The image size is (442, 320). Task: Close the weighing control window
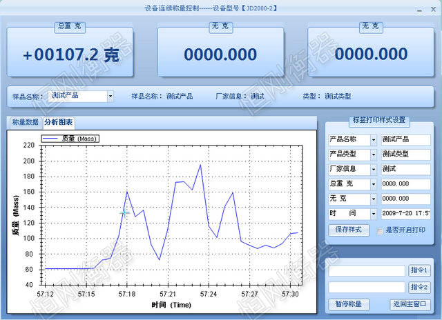[434, 9]
